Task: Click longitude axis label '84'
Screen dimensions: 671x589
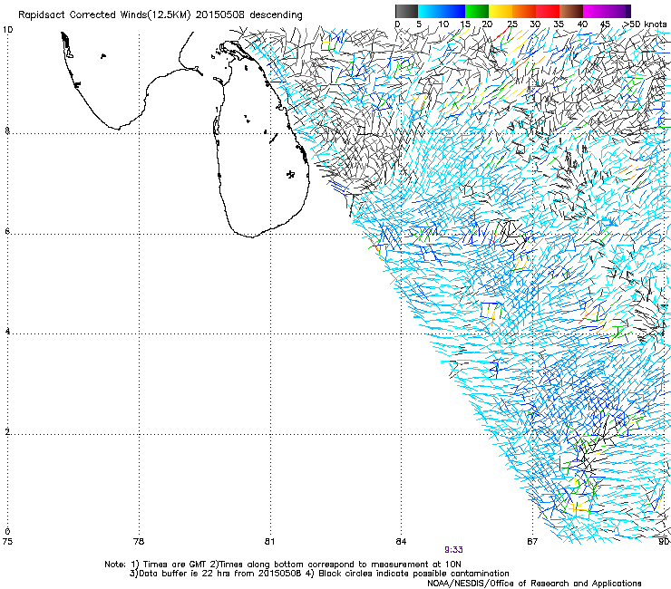Action: (401, 542)
